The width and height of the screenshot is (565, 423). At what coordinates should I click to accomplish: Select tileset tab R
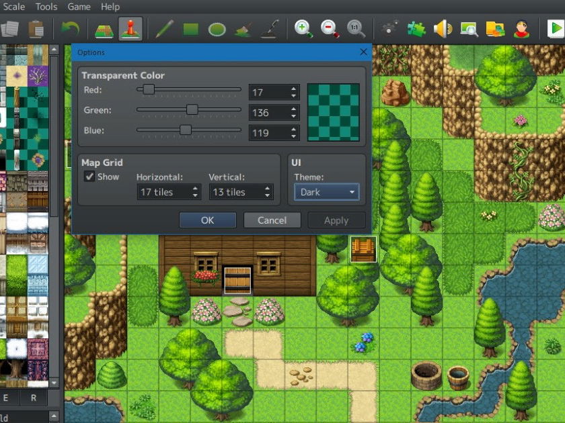point(33,397)
